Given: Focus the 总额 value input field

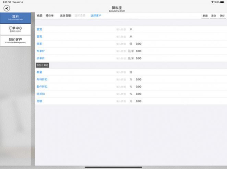Looking at the screenshot, I should [121, 101].
